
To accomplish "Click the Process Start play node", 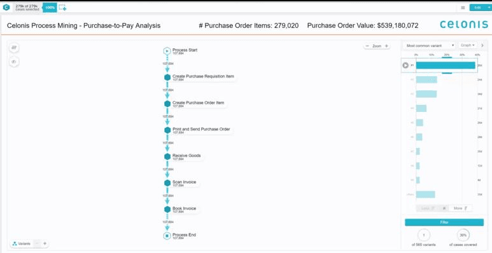I will (x=167, y=51).
